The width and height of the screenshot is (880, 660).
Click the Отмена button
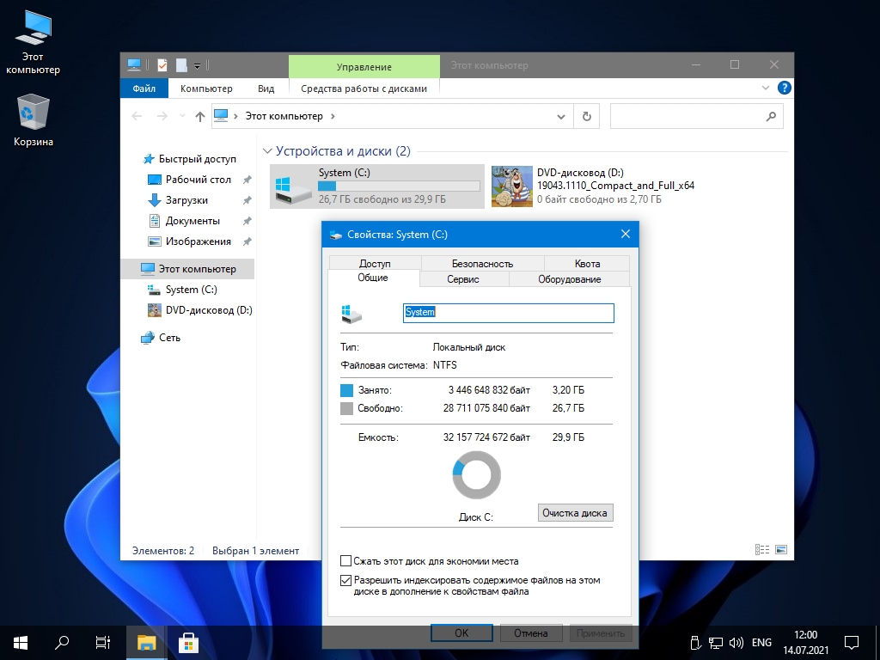point(530,633)
